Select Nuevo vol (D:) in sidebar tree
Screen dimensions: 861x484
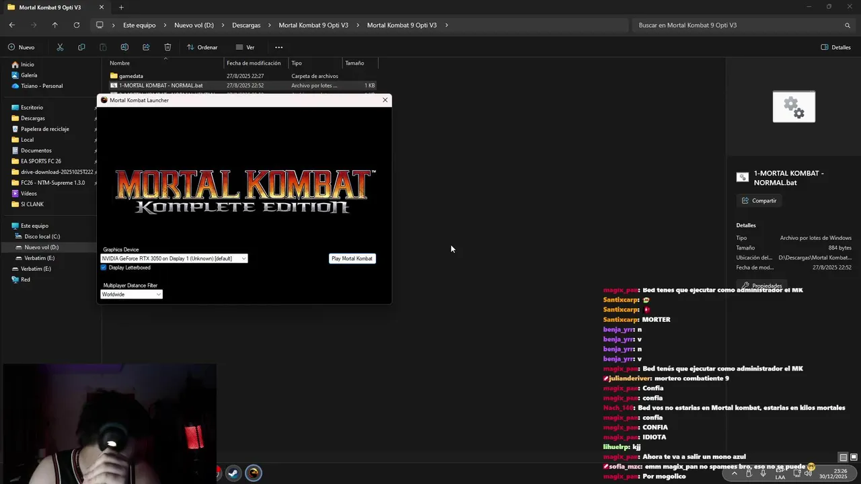tap(42, 247)
